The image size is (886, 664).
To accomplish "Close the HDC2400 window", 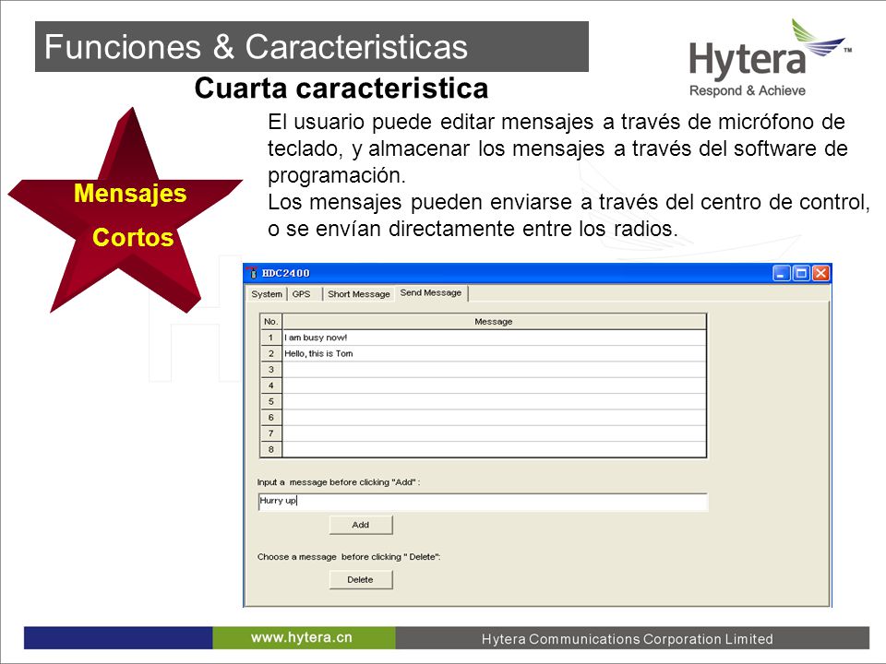I will pos(820,273).
